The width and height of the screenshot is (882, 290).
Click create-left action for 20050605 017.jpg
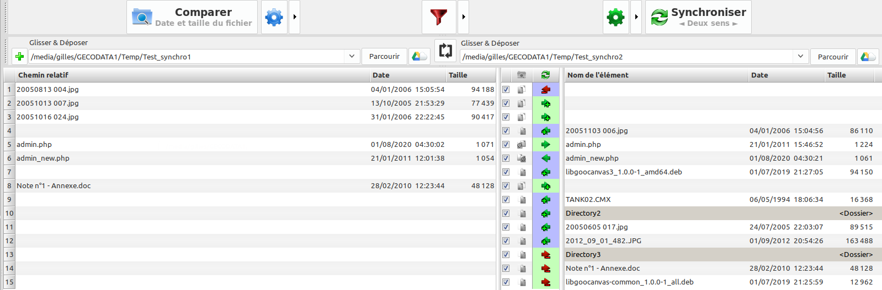pyautogui.click(x=546, y=227)
